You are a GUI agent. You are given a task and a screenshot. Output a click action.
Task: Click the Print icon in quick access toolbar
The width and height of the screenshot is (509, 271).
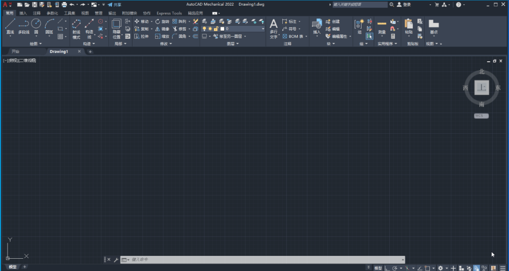[x=64, y=5]
